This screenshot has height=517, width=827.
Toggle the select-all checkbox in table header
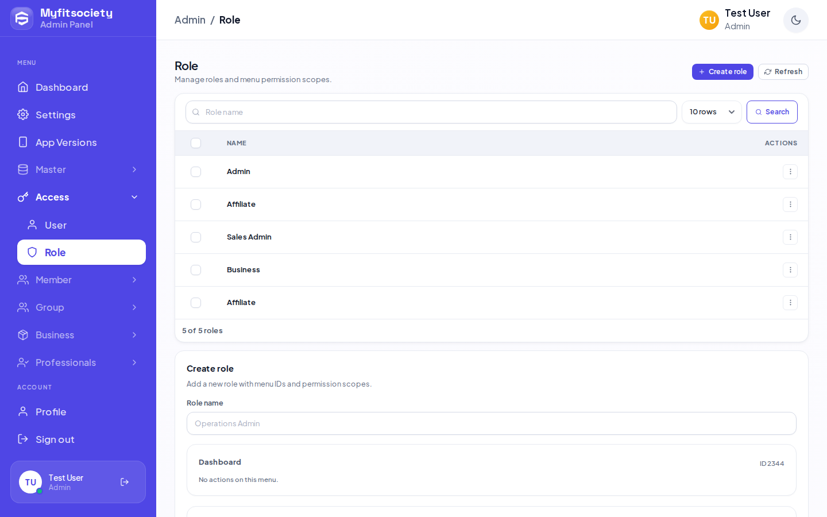point(196,143)
